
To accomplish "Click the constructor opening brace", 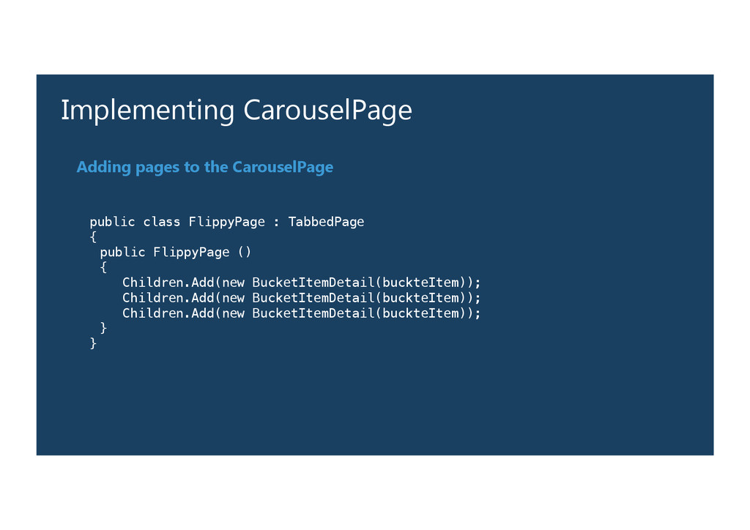I will click(104, 268).
